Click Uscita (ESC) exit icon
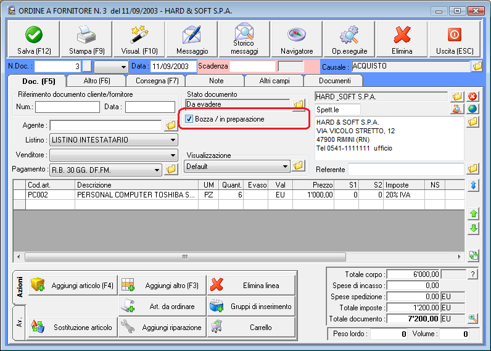Screen dimensions: 491x351 pos(455,35)
